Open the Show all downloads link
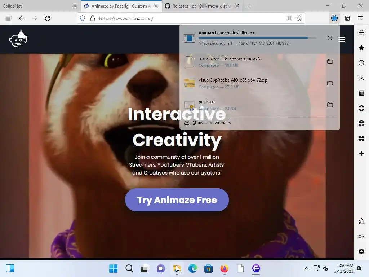 pos(212,123)
